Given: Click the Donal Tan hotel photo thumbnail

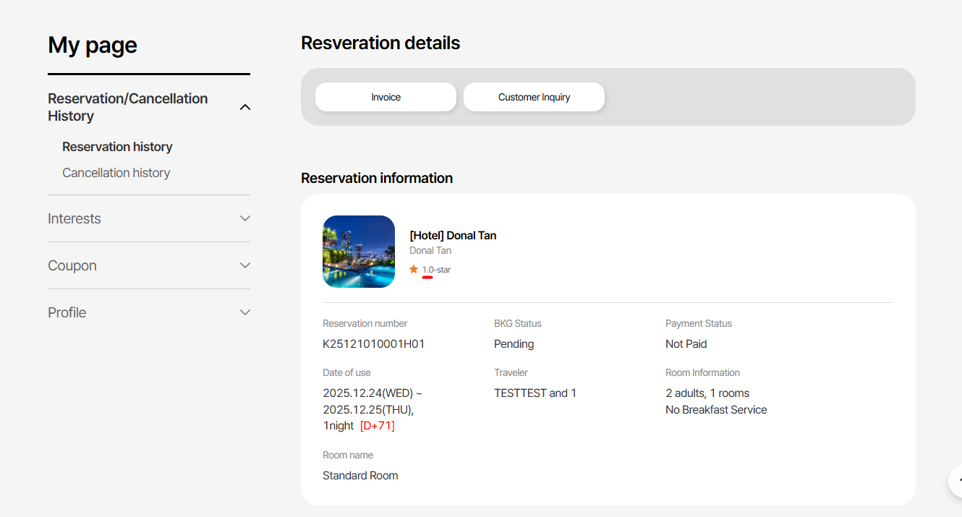Looking at the screenshot, I should point(359,252).
